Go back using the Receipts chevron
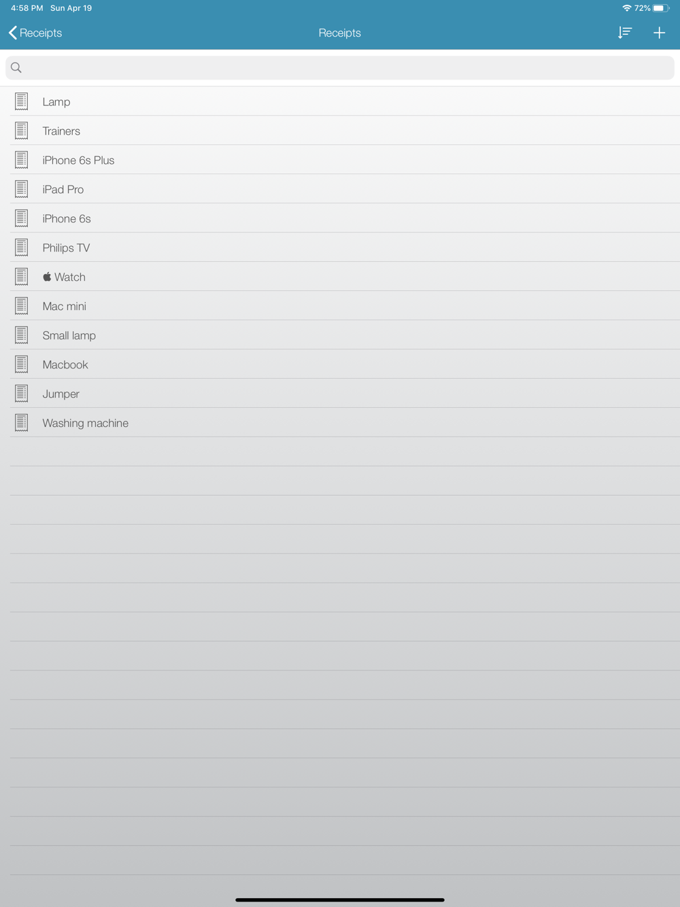 tap(35, 33)
